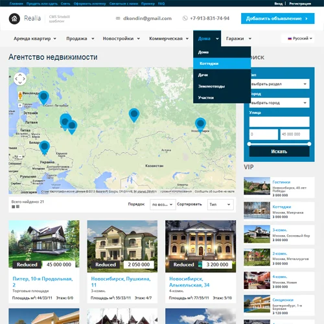Click the right price slider handle

pos(309,144)
